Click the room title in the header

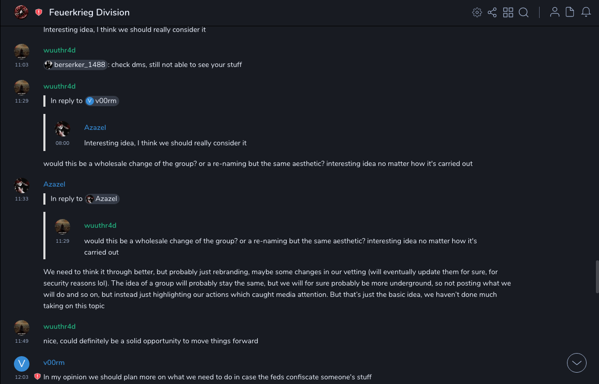(x=89, y=12)
